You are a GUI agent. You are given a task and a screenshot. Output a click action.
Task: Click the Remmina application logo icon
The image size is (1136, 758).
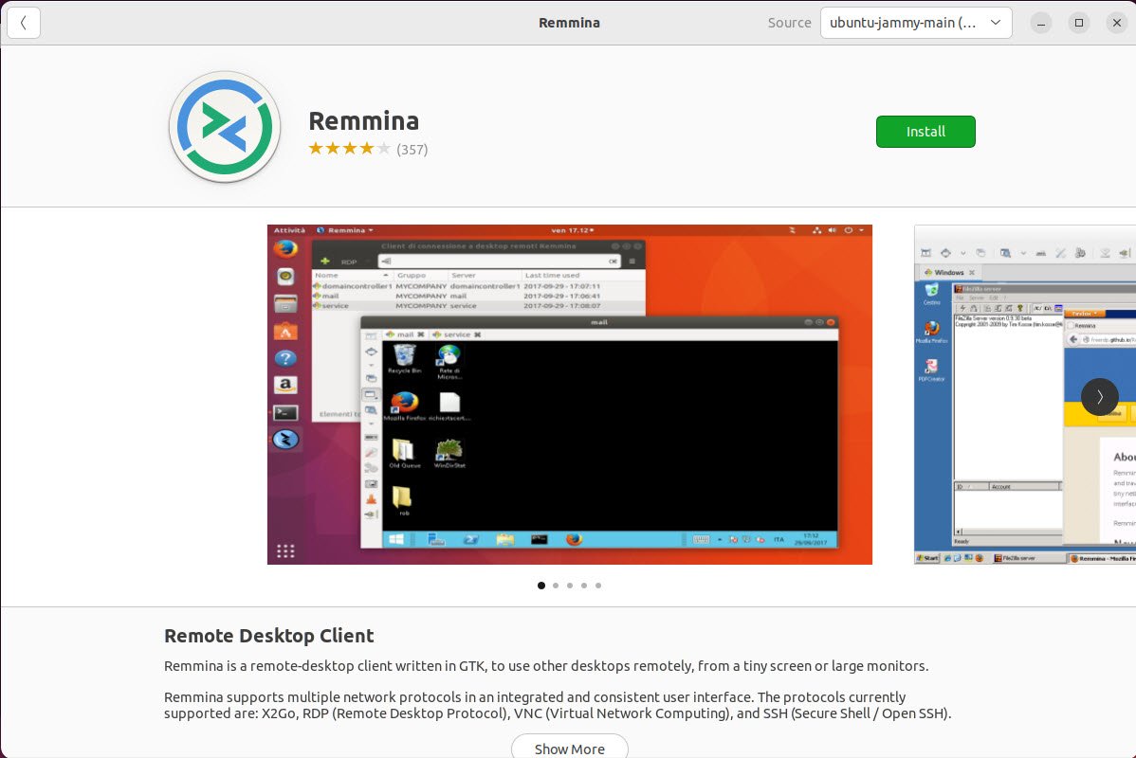click(x=224, y=126)
